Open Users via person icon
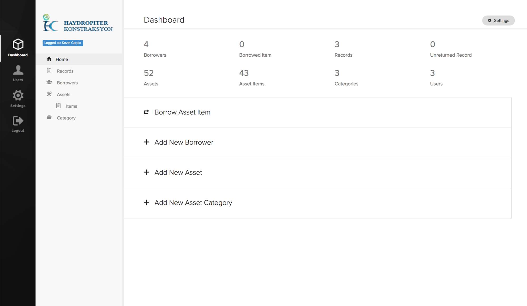The height and width of the screenshot is (306, 527). [18, 70]
